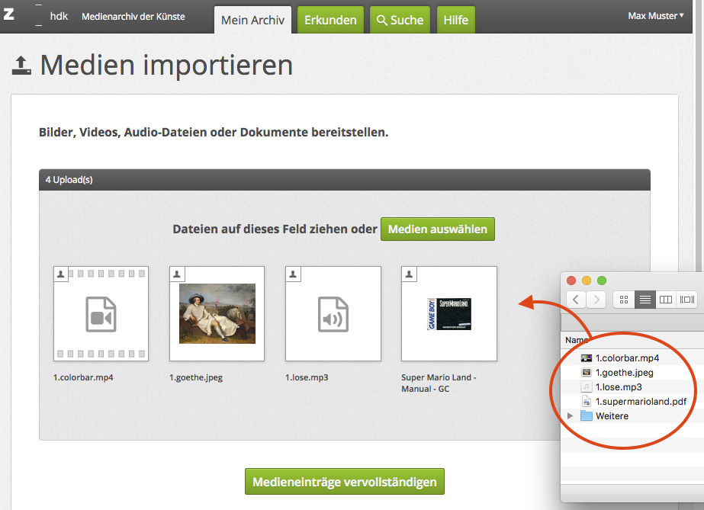Switch Finder to column view
The image size is (704, 510).
(x=666, y=300)
